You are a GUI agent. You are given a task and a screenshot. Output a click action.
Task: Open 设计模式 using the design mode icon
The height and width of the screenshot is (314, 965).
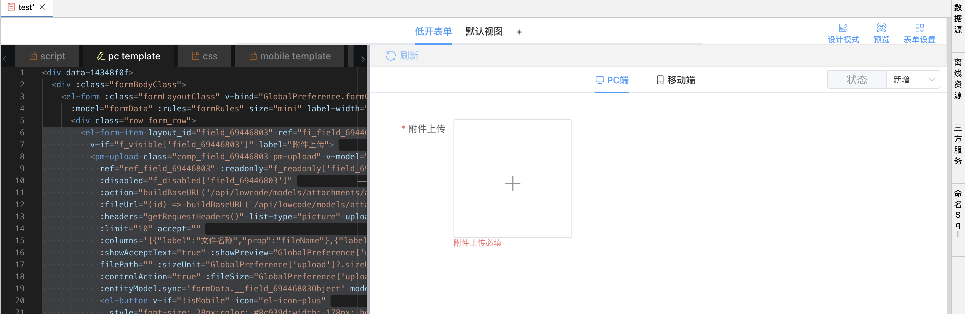click(x=844, y=32)
